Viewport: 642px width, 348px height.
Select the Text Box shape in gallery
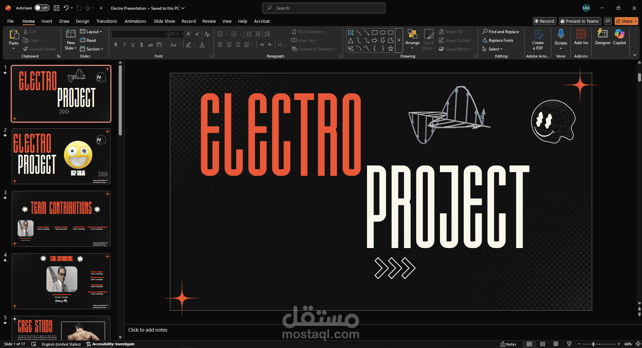(x=351, y=32)
